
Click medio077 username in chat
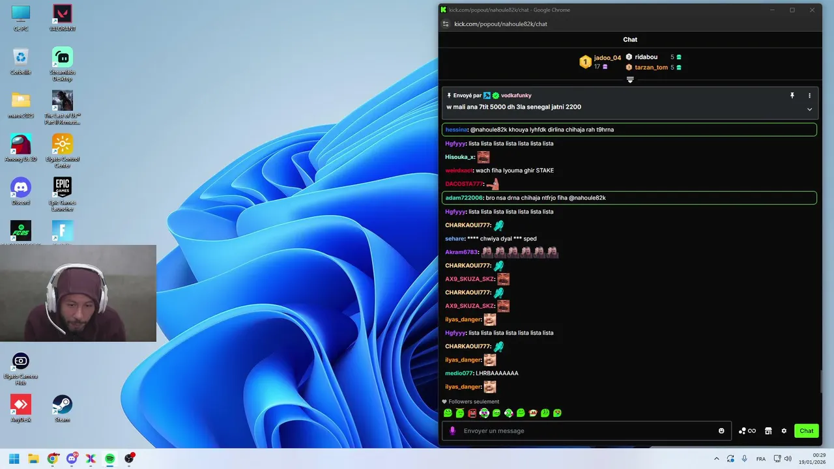click(x=459, y=373)
